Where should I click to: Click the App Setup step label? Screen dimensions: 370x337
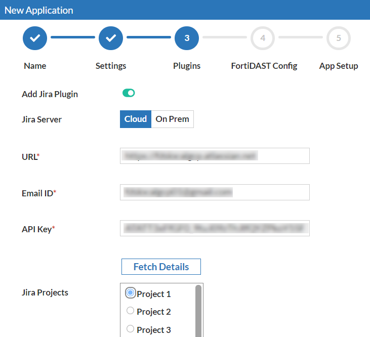point(339,66)
